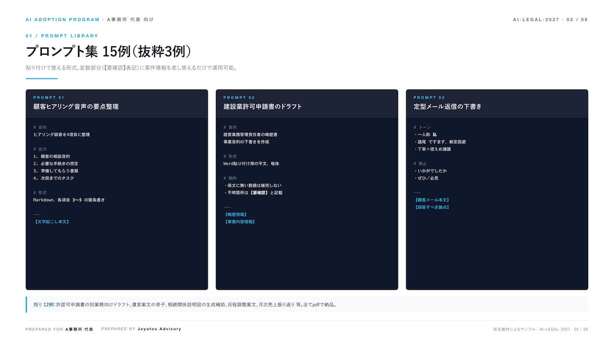Click the top-right "AI-LEGAL-2027 · 02 / 08" page code
The image size is (614, 345).
[551, 20]
